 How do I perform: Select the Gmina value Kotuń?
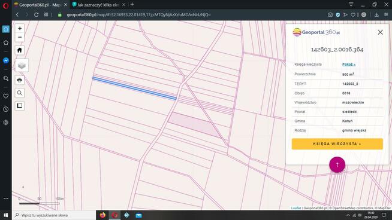(x=347, y=121)
